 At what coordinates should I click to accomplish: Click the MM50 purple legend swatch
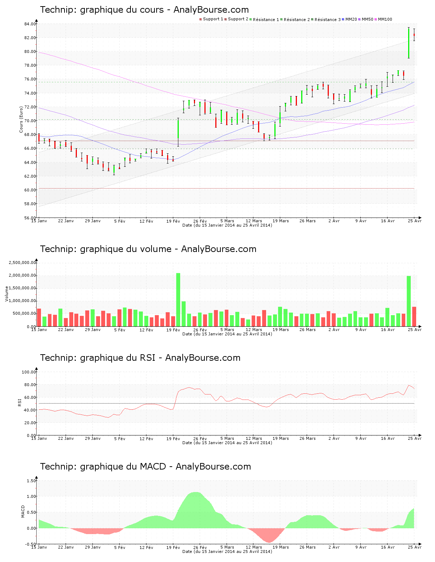point(359,19)
